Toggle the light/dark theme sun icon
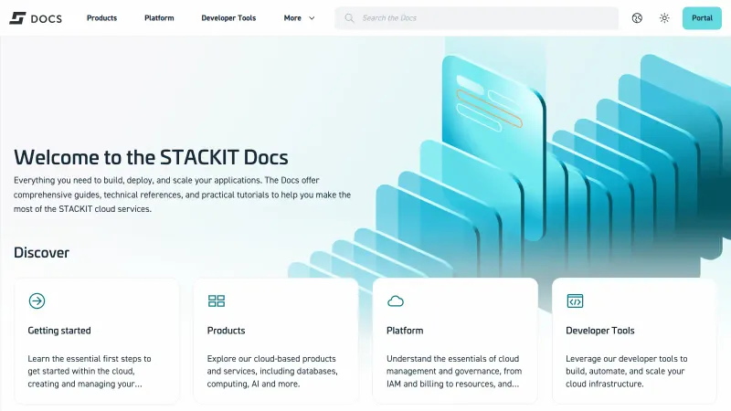 [x=664, y=18]
